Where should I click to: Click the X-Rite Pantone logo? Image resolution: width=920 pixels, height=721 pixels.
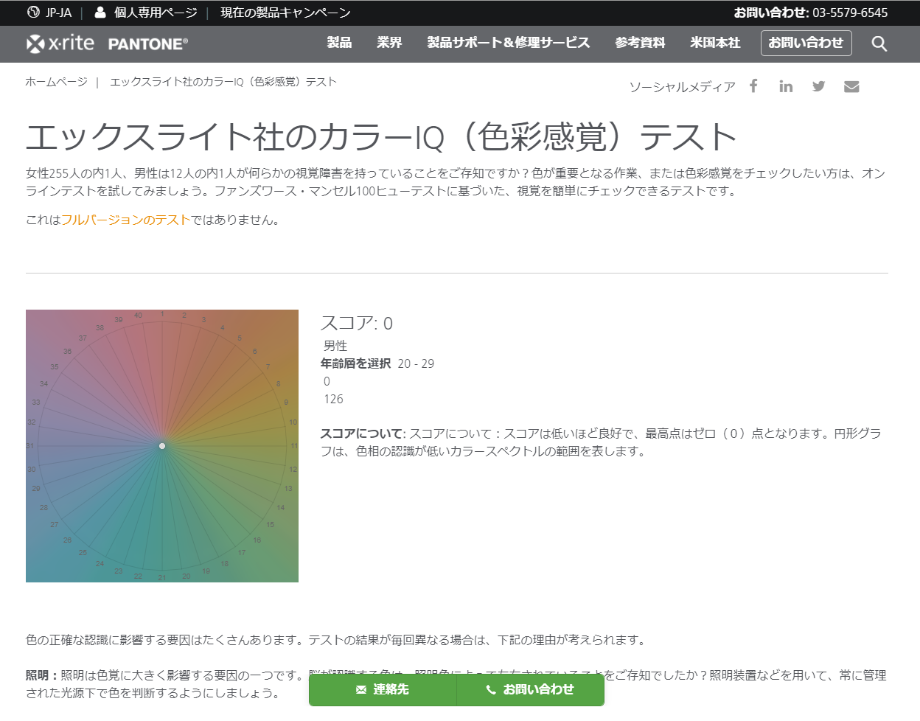click(x=107, y=43)
